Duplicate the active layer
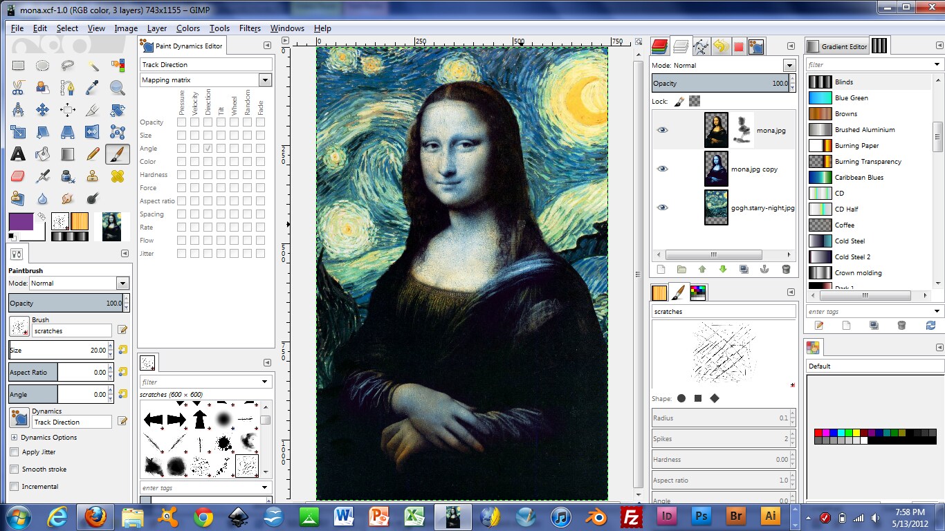The width and height of the screenshot is (945, 531). [744, 270]
